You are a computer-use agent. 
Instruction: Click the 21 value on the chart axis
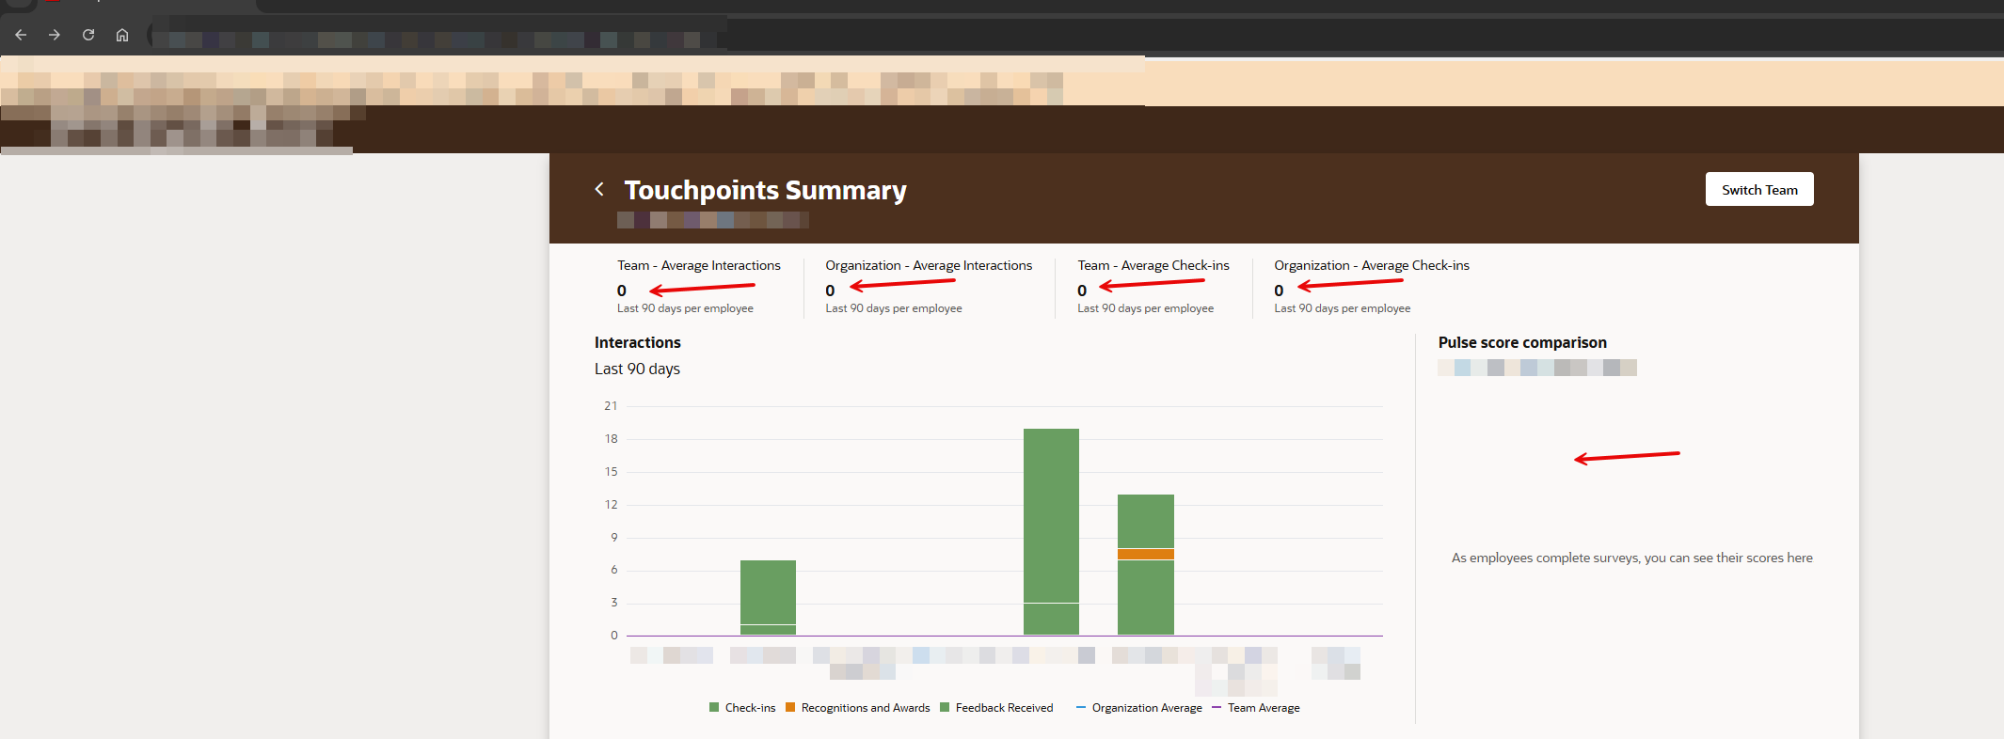click(611, 406)
